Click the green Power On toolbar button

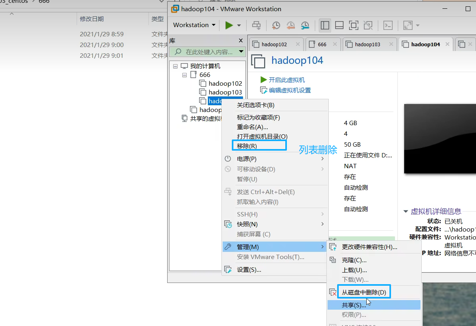(229, 25)
